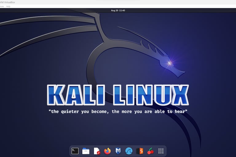
Task: Open the text editor dock icon
Action: 97,151
